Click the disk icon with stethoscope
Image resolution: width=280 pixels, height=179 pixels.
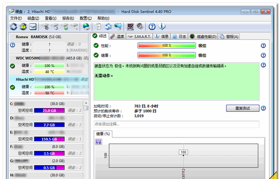point(45,27)
